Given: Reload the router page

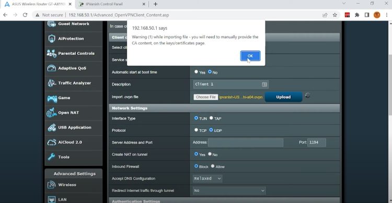Looking at the screenshot, I should click(25, 15).
